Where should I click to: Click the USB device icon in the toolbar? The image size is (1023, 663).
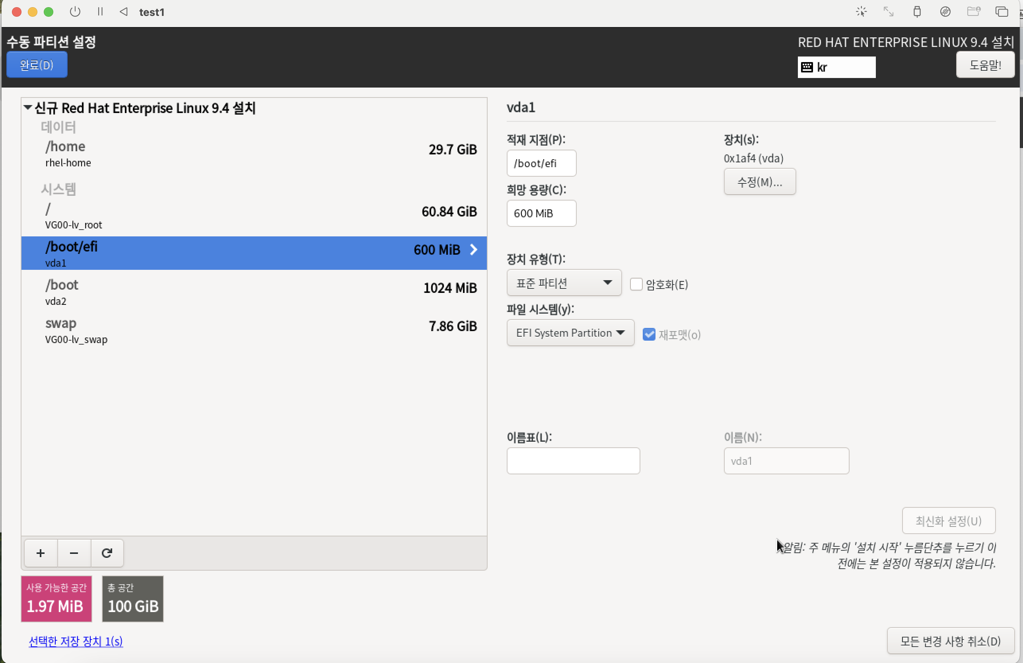pos(917,12)
